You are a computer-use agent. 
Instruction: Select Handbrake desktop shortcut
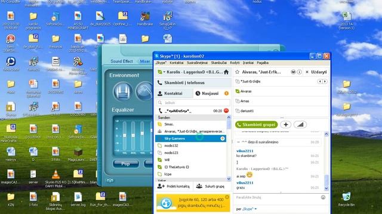(x=145, y=19)
